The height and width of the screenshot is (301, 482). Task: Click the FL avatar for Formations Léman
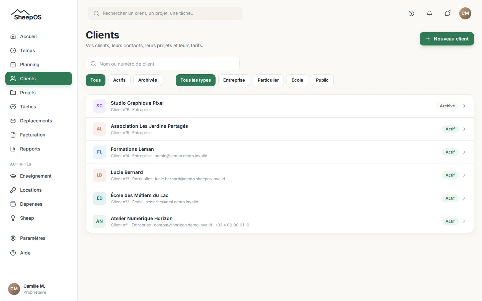[99, 152]
